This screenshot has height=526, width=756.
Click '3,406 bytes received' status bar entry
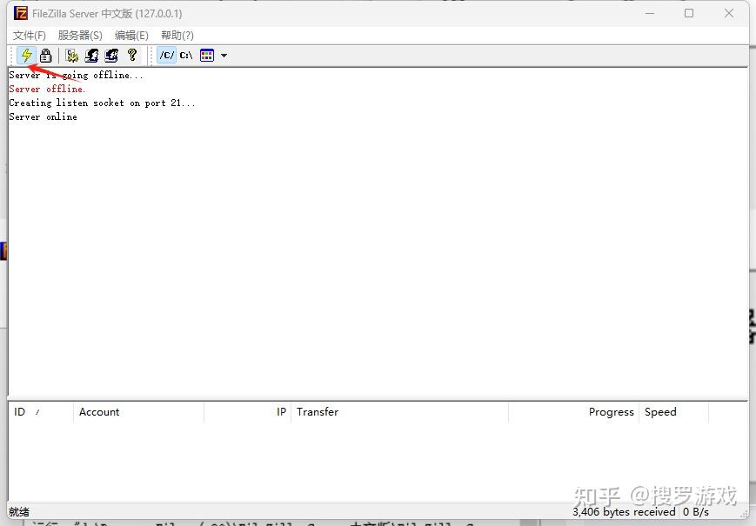[624, 512]
